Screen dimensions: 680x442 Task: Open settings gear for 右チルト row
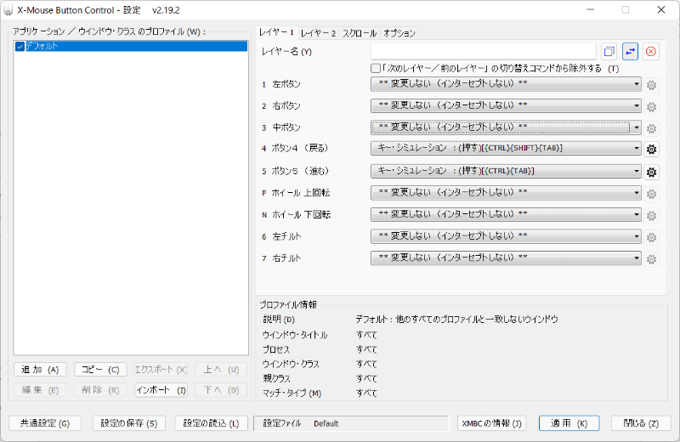pyautogui.click(x=651, y=259)
